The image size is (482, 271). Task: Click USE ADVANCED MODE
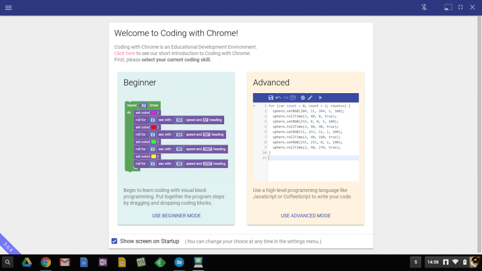point(305,215)
